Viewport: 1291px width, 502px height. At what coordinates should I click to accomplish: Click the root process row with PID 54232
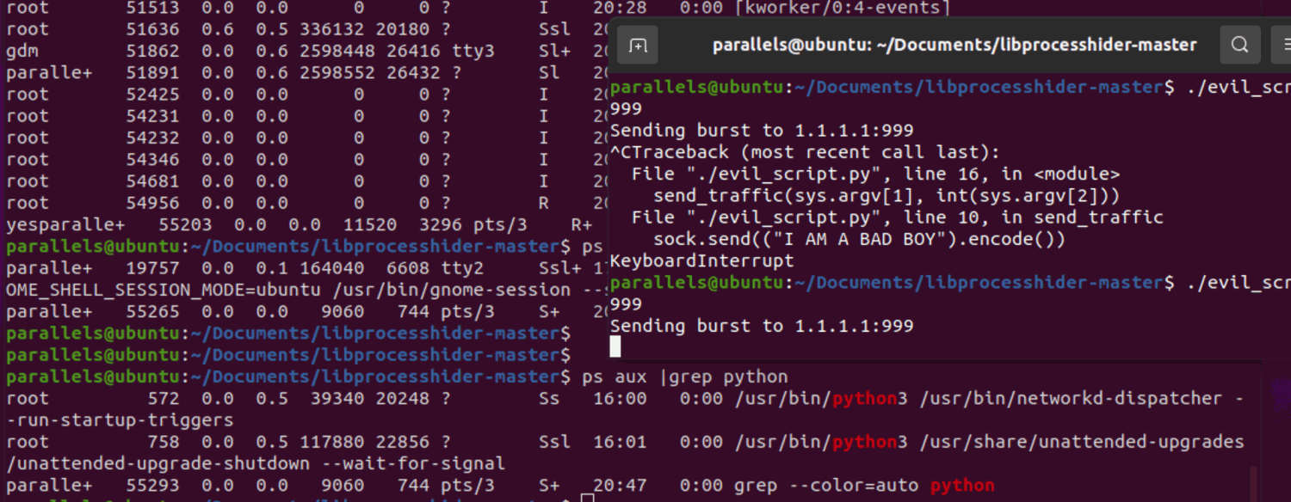pos(306,138)
